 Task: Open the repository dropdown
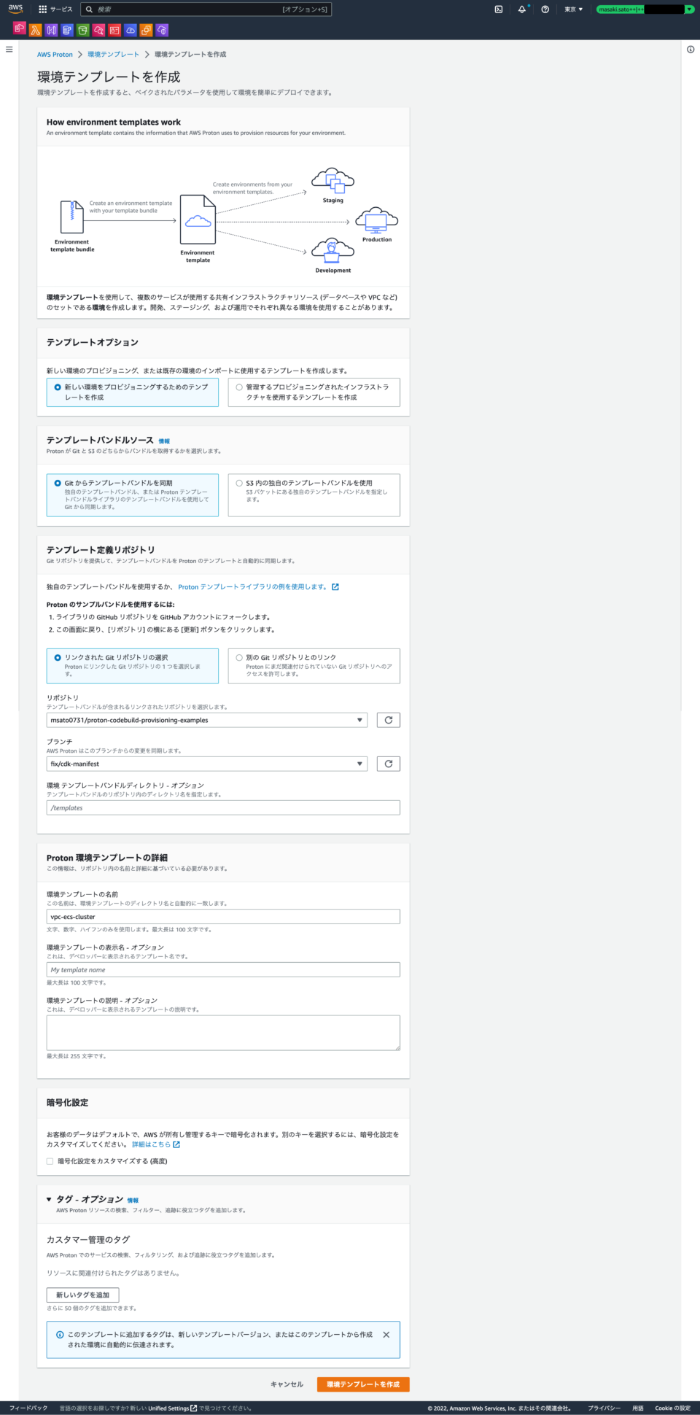207,720
